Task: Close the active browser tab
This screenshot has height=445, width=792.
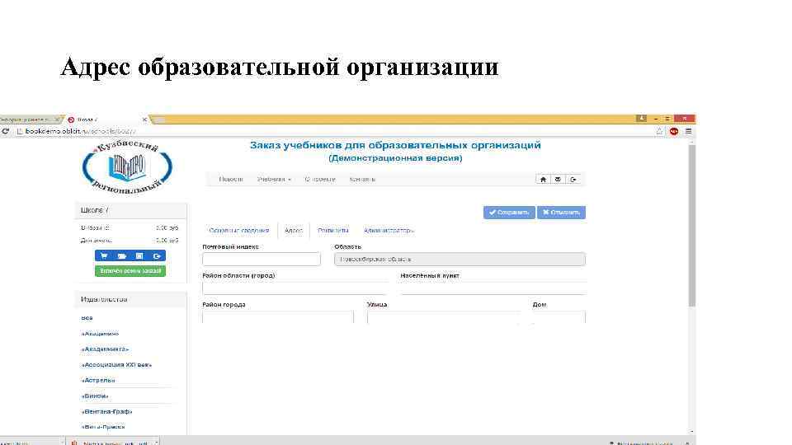Action: [x=144, y=119]
